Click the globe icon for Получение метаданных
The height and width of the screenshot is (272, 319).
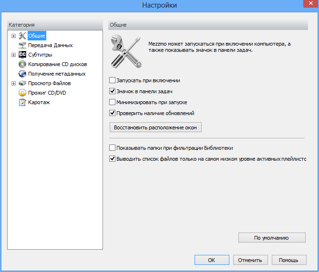tap(22, 74)
